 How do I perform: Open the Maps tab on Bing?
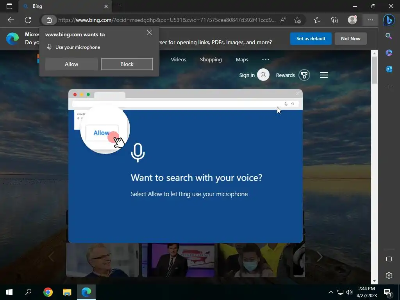242,59
